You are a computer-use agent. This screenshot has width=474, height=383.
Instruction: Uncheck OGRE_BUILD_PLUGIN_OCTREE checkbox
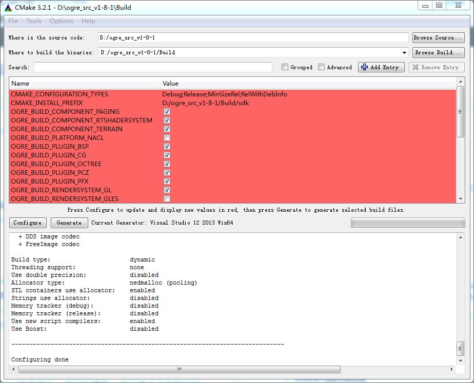pos(167,164)
